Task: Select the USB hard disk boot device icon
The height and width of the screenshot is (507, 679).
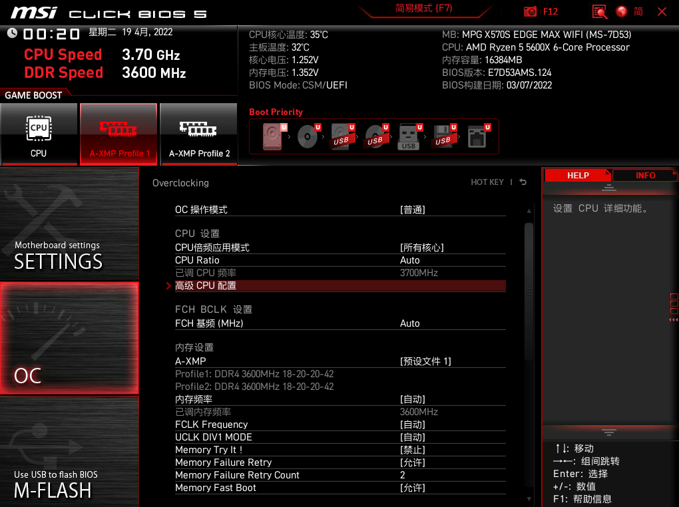Action: [343, 136]
